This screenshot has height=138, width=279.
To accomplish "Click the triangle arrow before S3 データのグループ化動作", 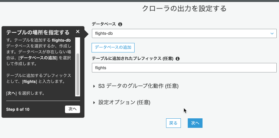I will (x=94, y=86).
